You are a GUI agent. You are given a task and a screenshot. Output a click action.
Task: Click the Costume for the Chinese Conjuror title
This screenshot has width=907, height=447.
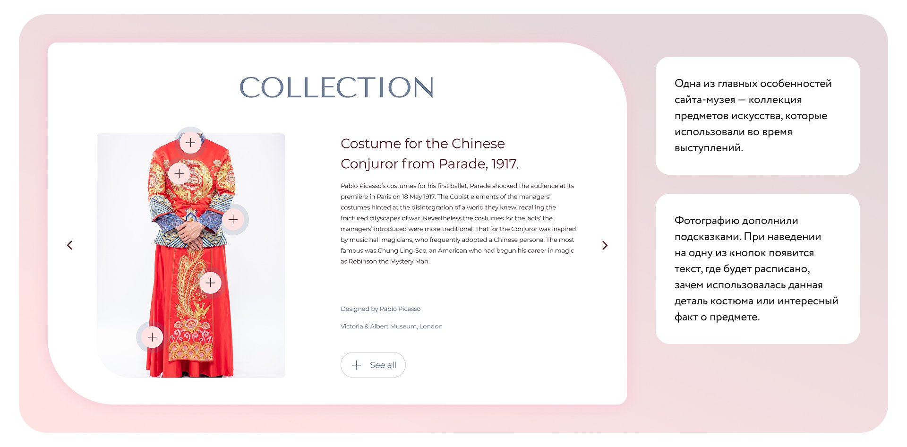pyautogui.click(x=430, y=154)
